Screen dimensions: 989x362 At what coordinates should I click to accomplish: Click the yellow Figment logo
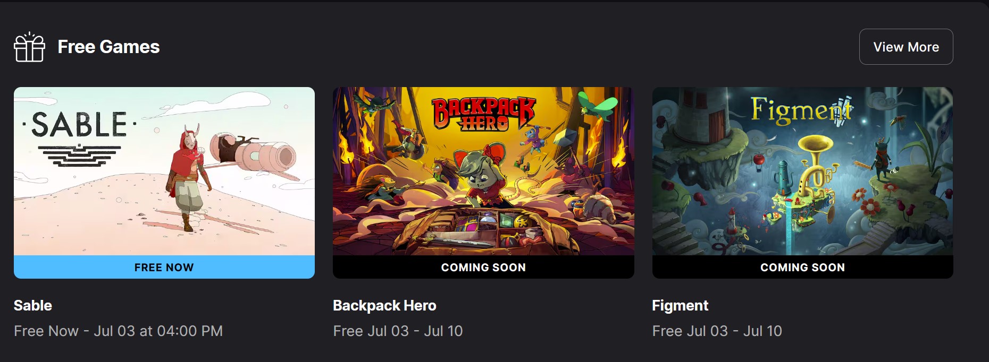802,110
